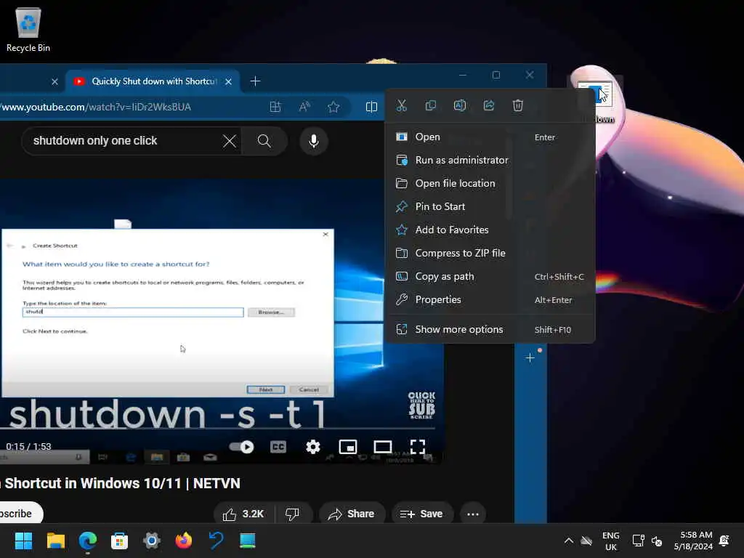The width and height of the screenshot is (744, 558).
Task: Open the Windows Start menu
Action: [24, 541]
